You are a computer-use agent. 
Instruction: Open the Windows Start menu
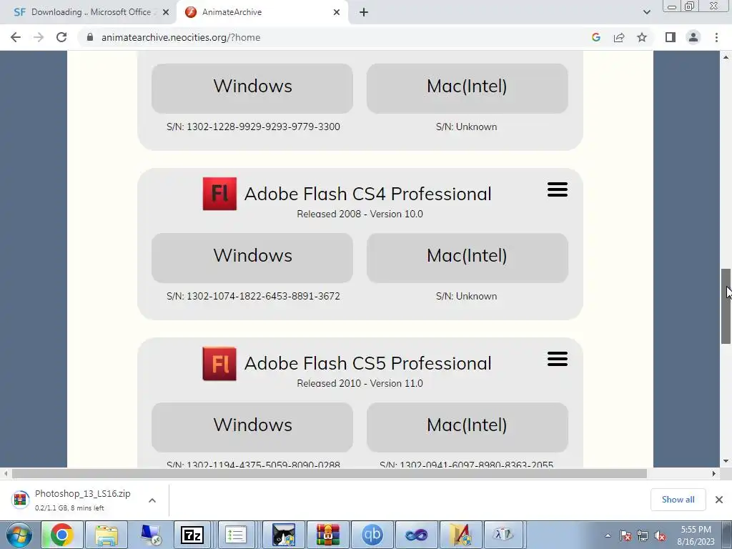click(x=19, y=535)
